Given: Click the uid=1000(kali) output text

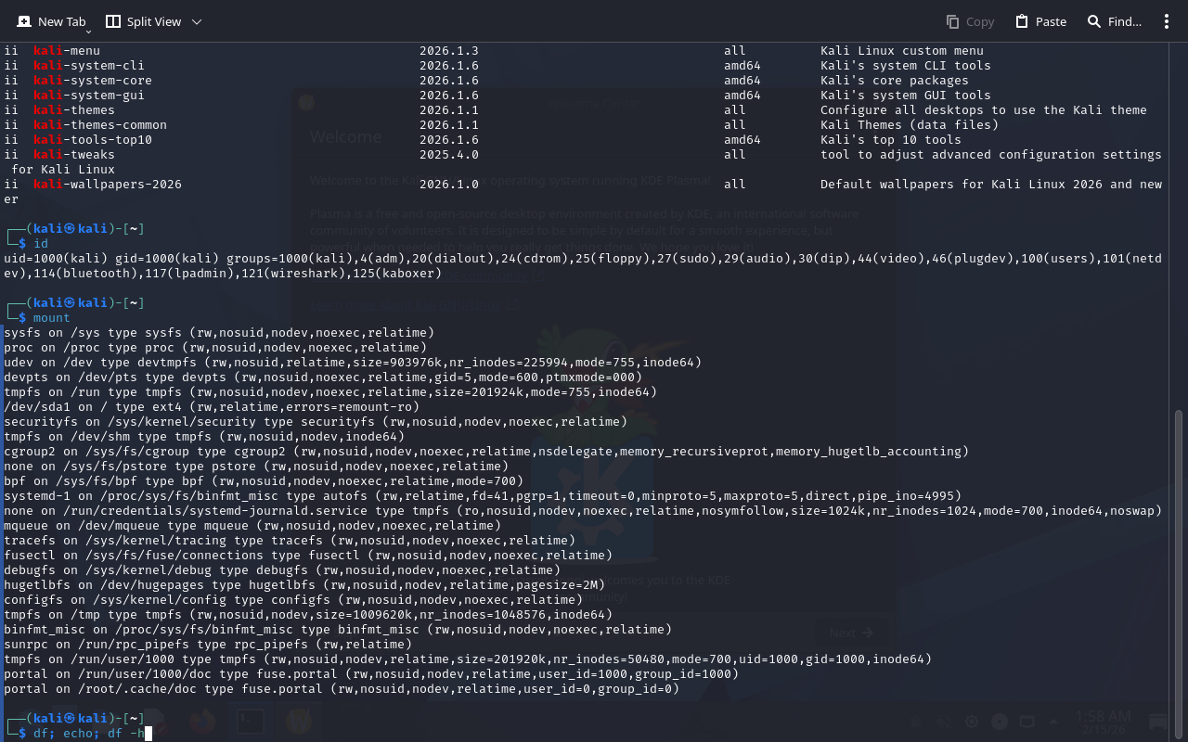Looking at the screenshot, I should point(56,259).
